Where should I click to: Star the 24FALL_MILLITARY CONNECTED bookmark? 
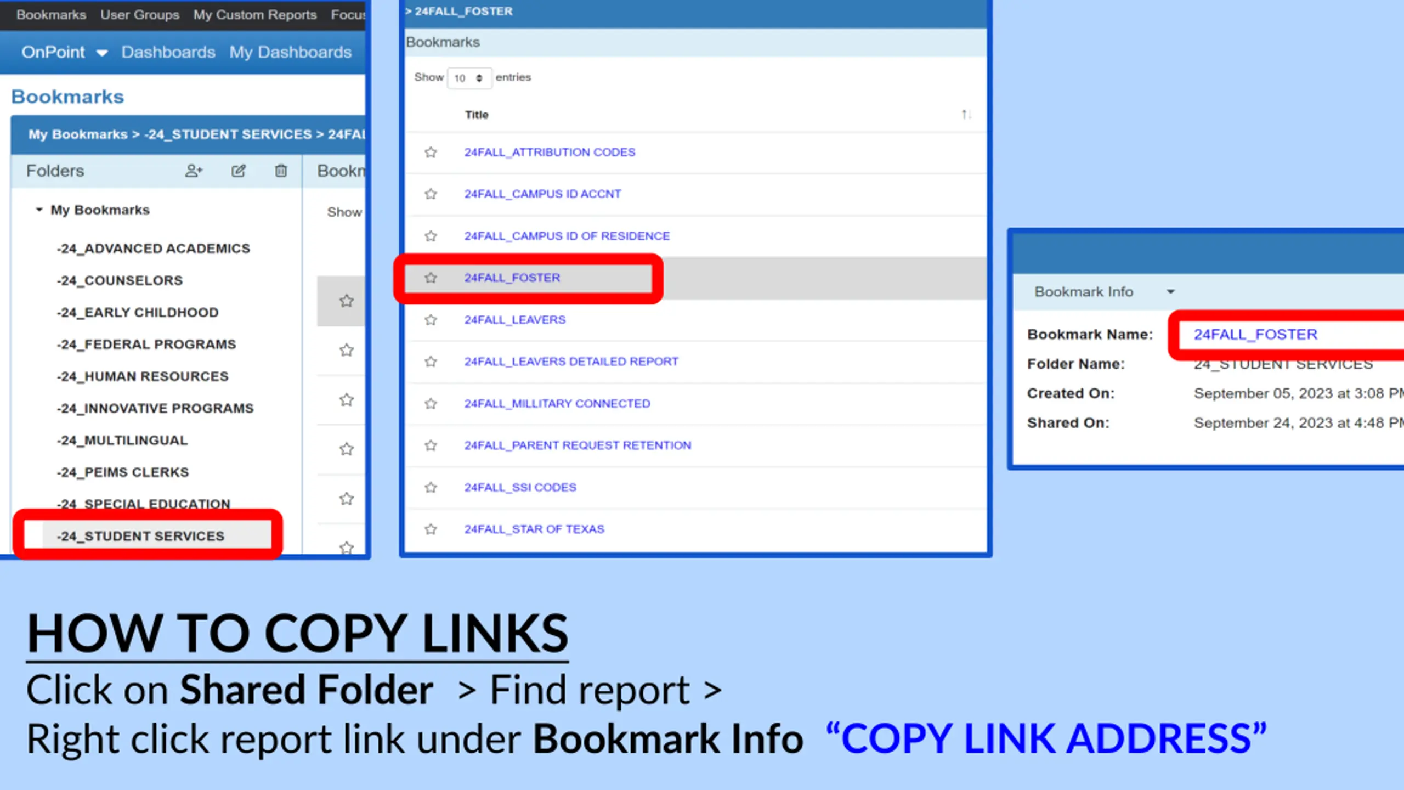coord(431,404)
